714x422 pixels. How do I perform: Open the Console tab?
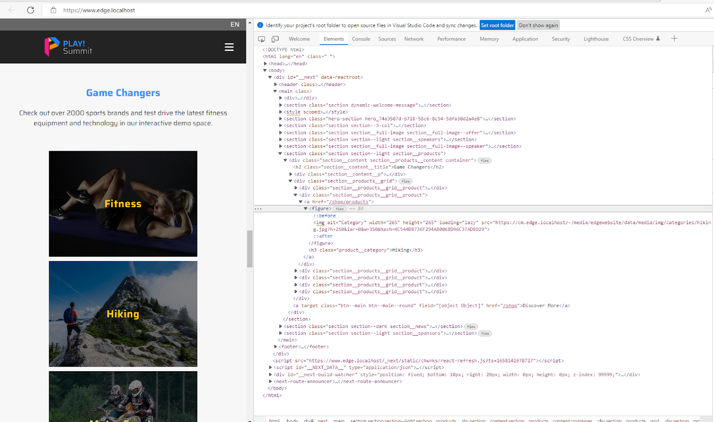[361, 39]
